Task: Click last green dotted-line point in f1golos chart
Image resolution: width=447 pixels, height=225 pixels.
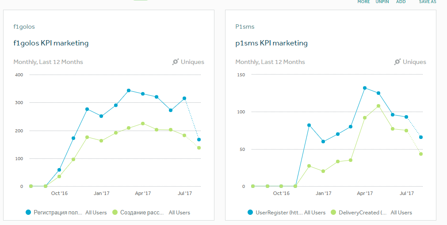Action: tap(199, 148)
